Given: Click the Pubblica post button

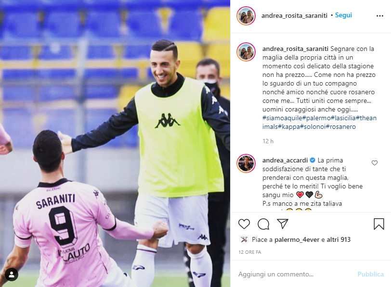Looking at the screenshot, I should (x=370, y=274).
